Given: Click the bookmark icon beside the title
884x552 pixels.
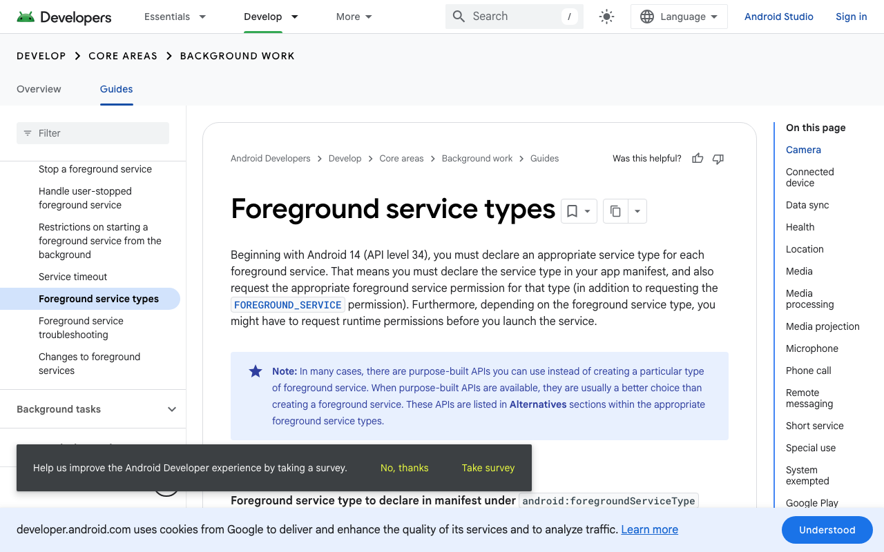Looking at the screenshot, I should pos(572,211).
